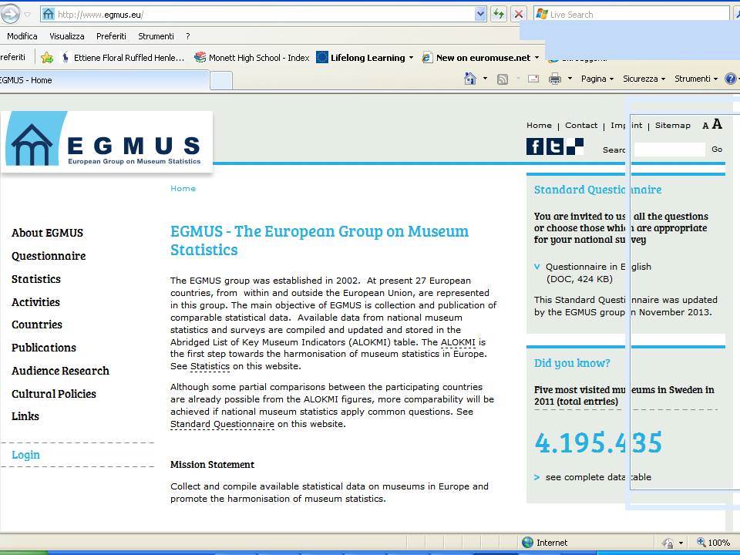
Task: Open the Modifica menu
Action: [22, 36]
